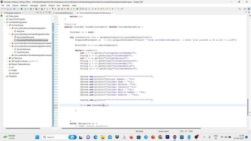Viewport: 251px width, 141px height.
Task: Click the Save All toolbar icon
Action: point(11,9)
